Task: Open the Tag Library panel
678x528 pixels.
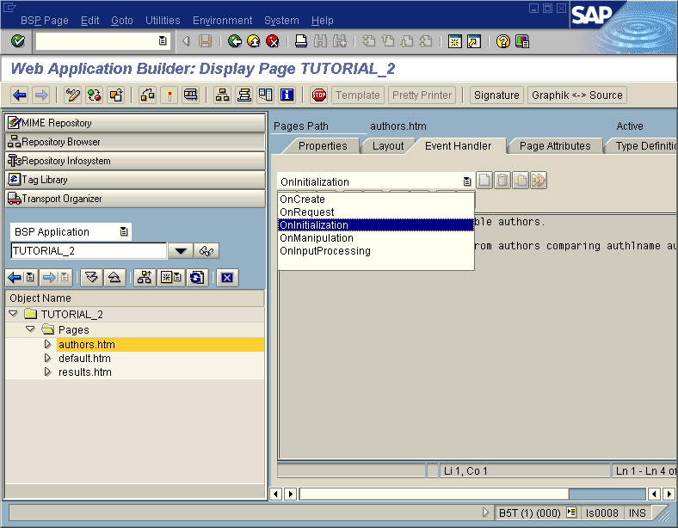Action: (135, 180)
